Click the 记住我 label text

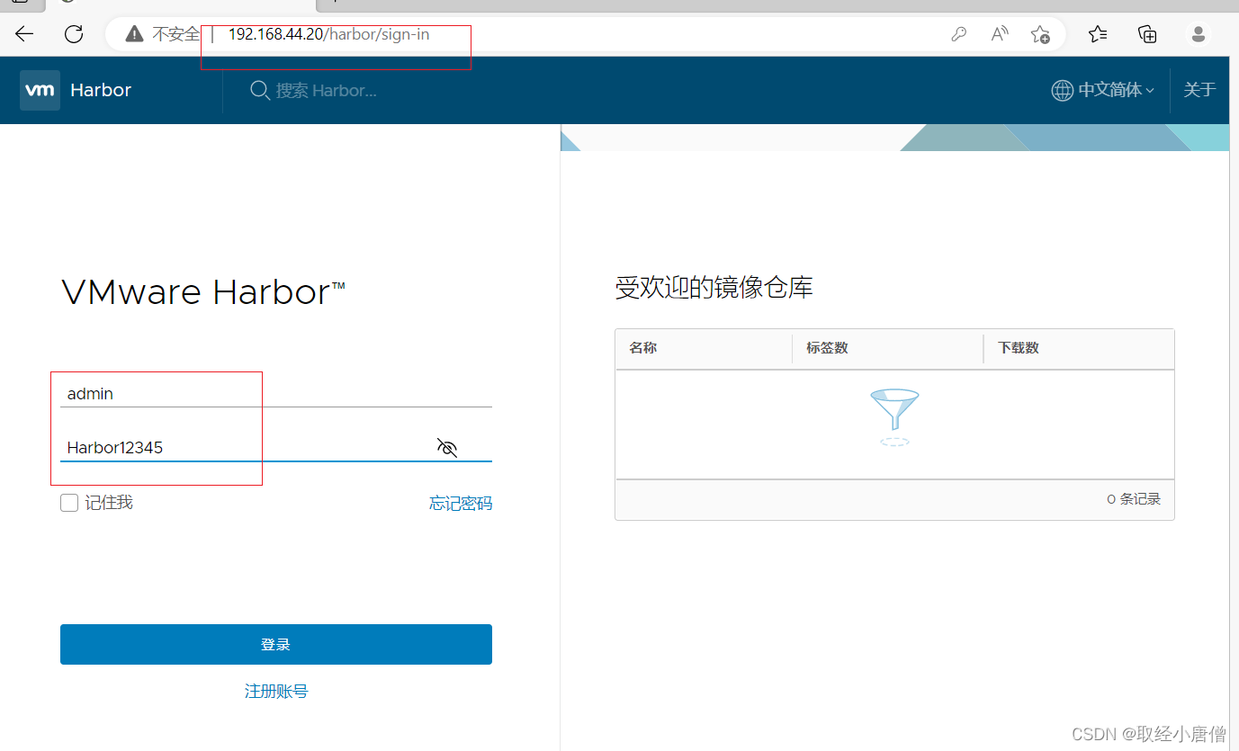[x=109, y=503]
